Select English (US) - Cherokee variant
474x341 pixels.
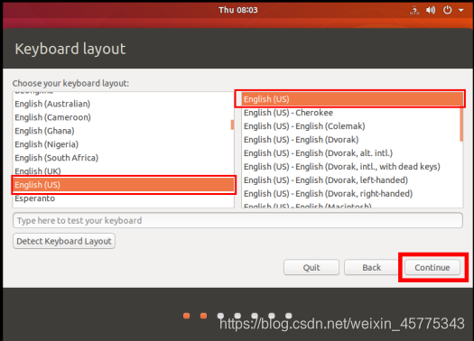click(352, 113)
